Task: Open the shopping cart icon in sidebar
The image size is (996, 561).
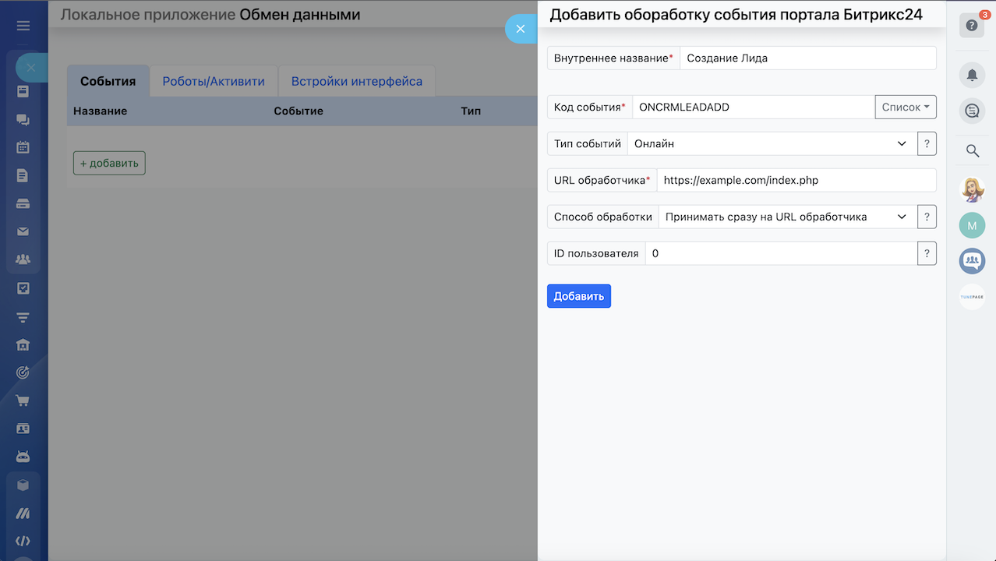Action: [23, 400]
